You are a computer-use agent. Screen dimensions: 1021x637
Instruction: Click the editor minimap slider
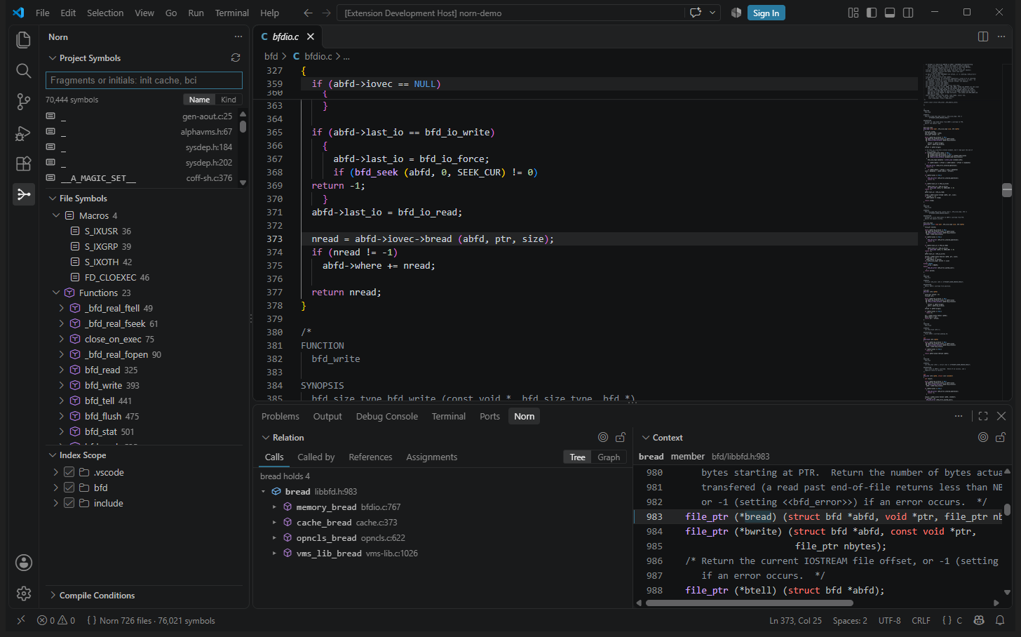1007,190
